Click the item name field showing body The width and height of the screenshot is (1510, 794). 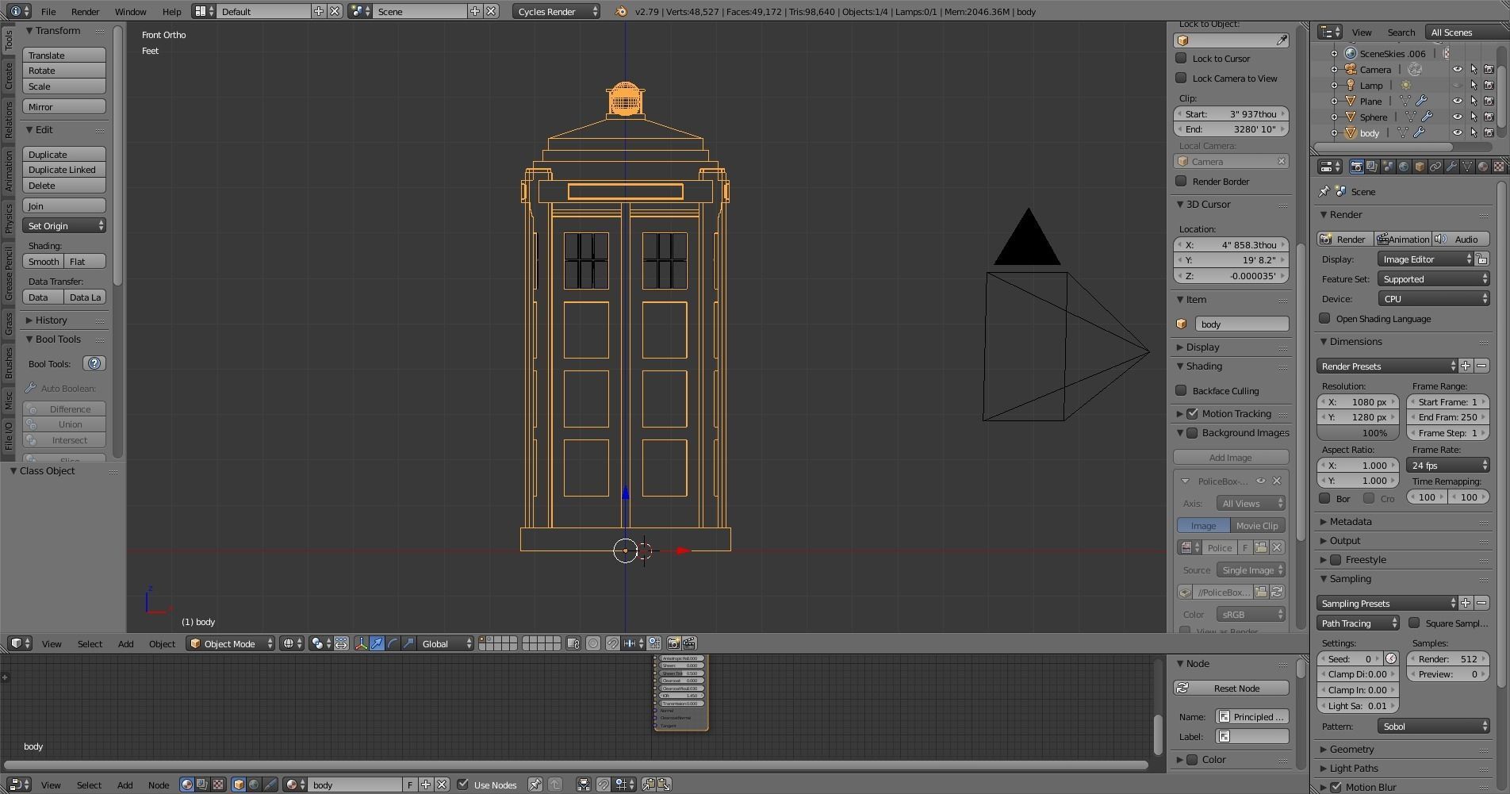pyautogui.click(x=1242, y=324)
